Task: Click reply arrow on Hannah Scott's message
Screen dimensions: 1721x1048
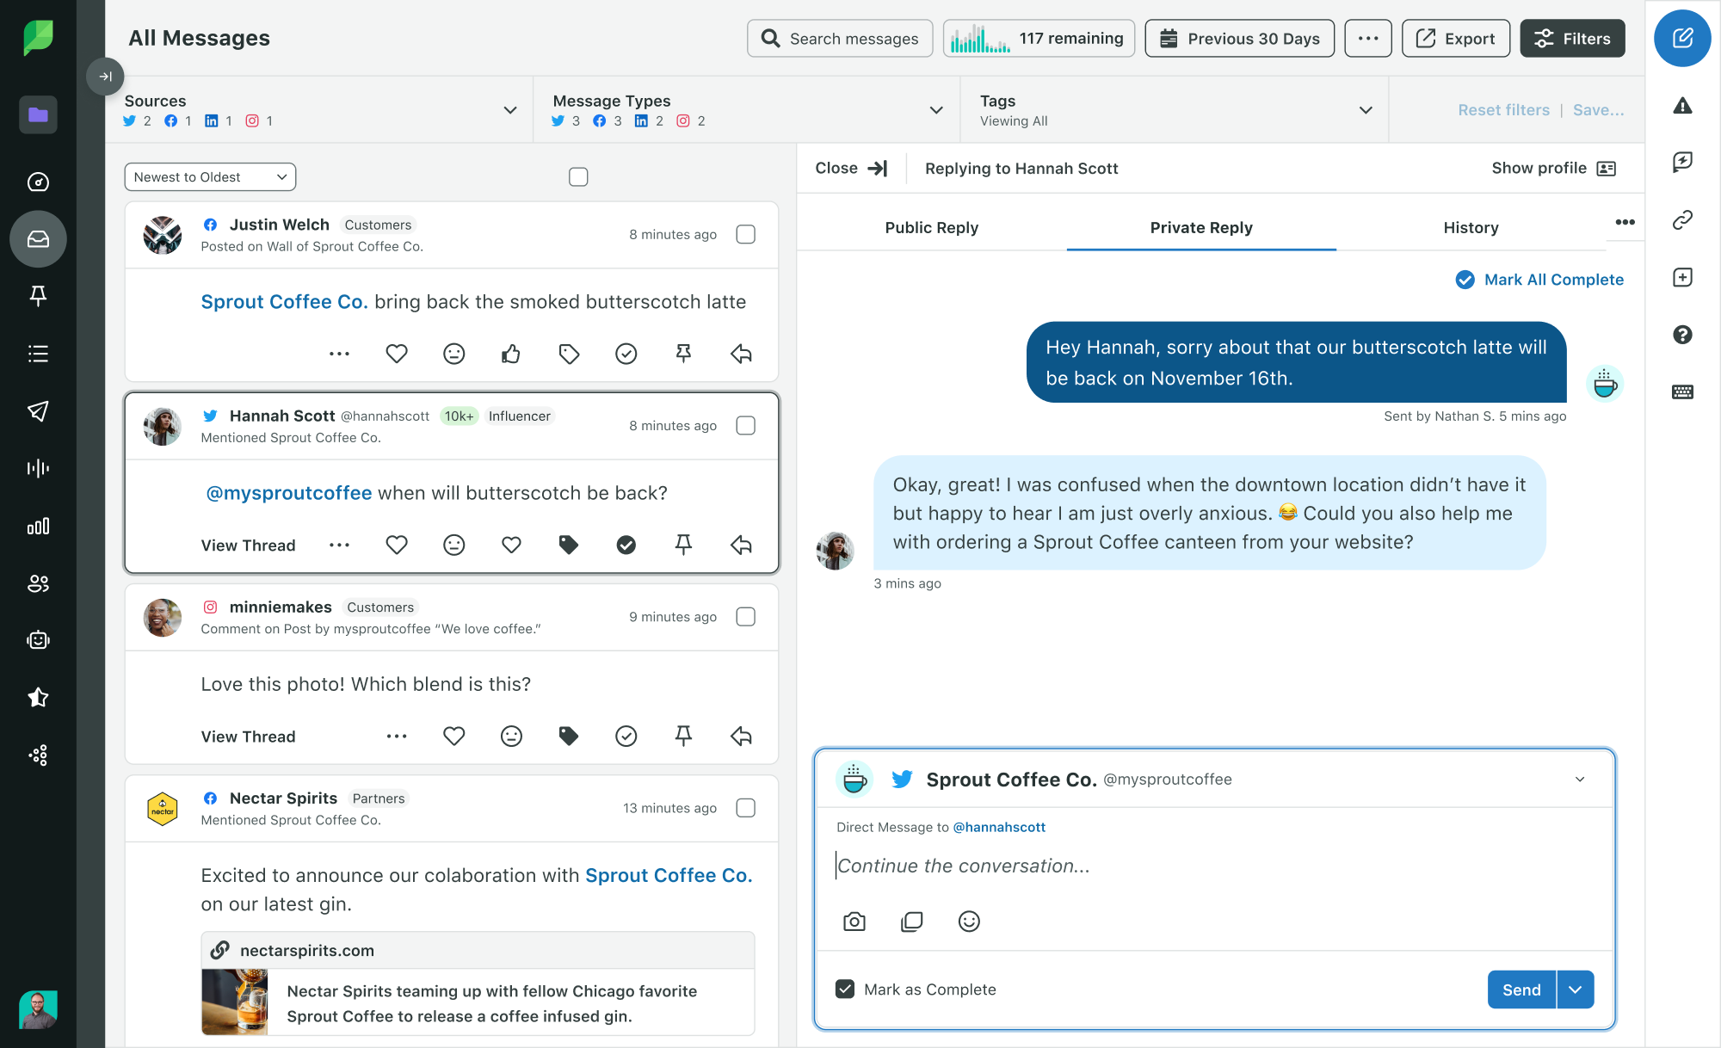Action: pos(741,545)
